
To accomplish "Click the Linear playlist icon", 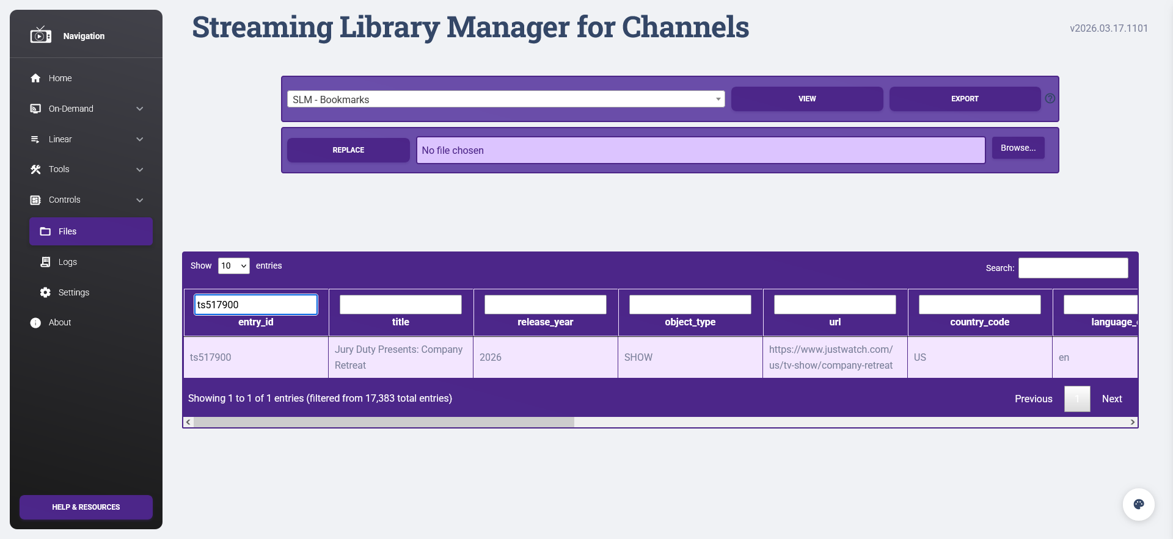I will pos(35,139).
